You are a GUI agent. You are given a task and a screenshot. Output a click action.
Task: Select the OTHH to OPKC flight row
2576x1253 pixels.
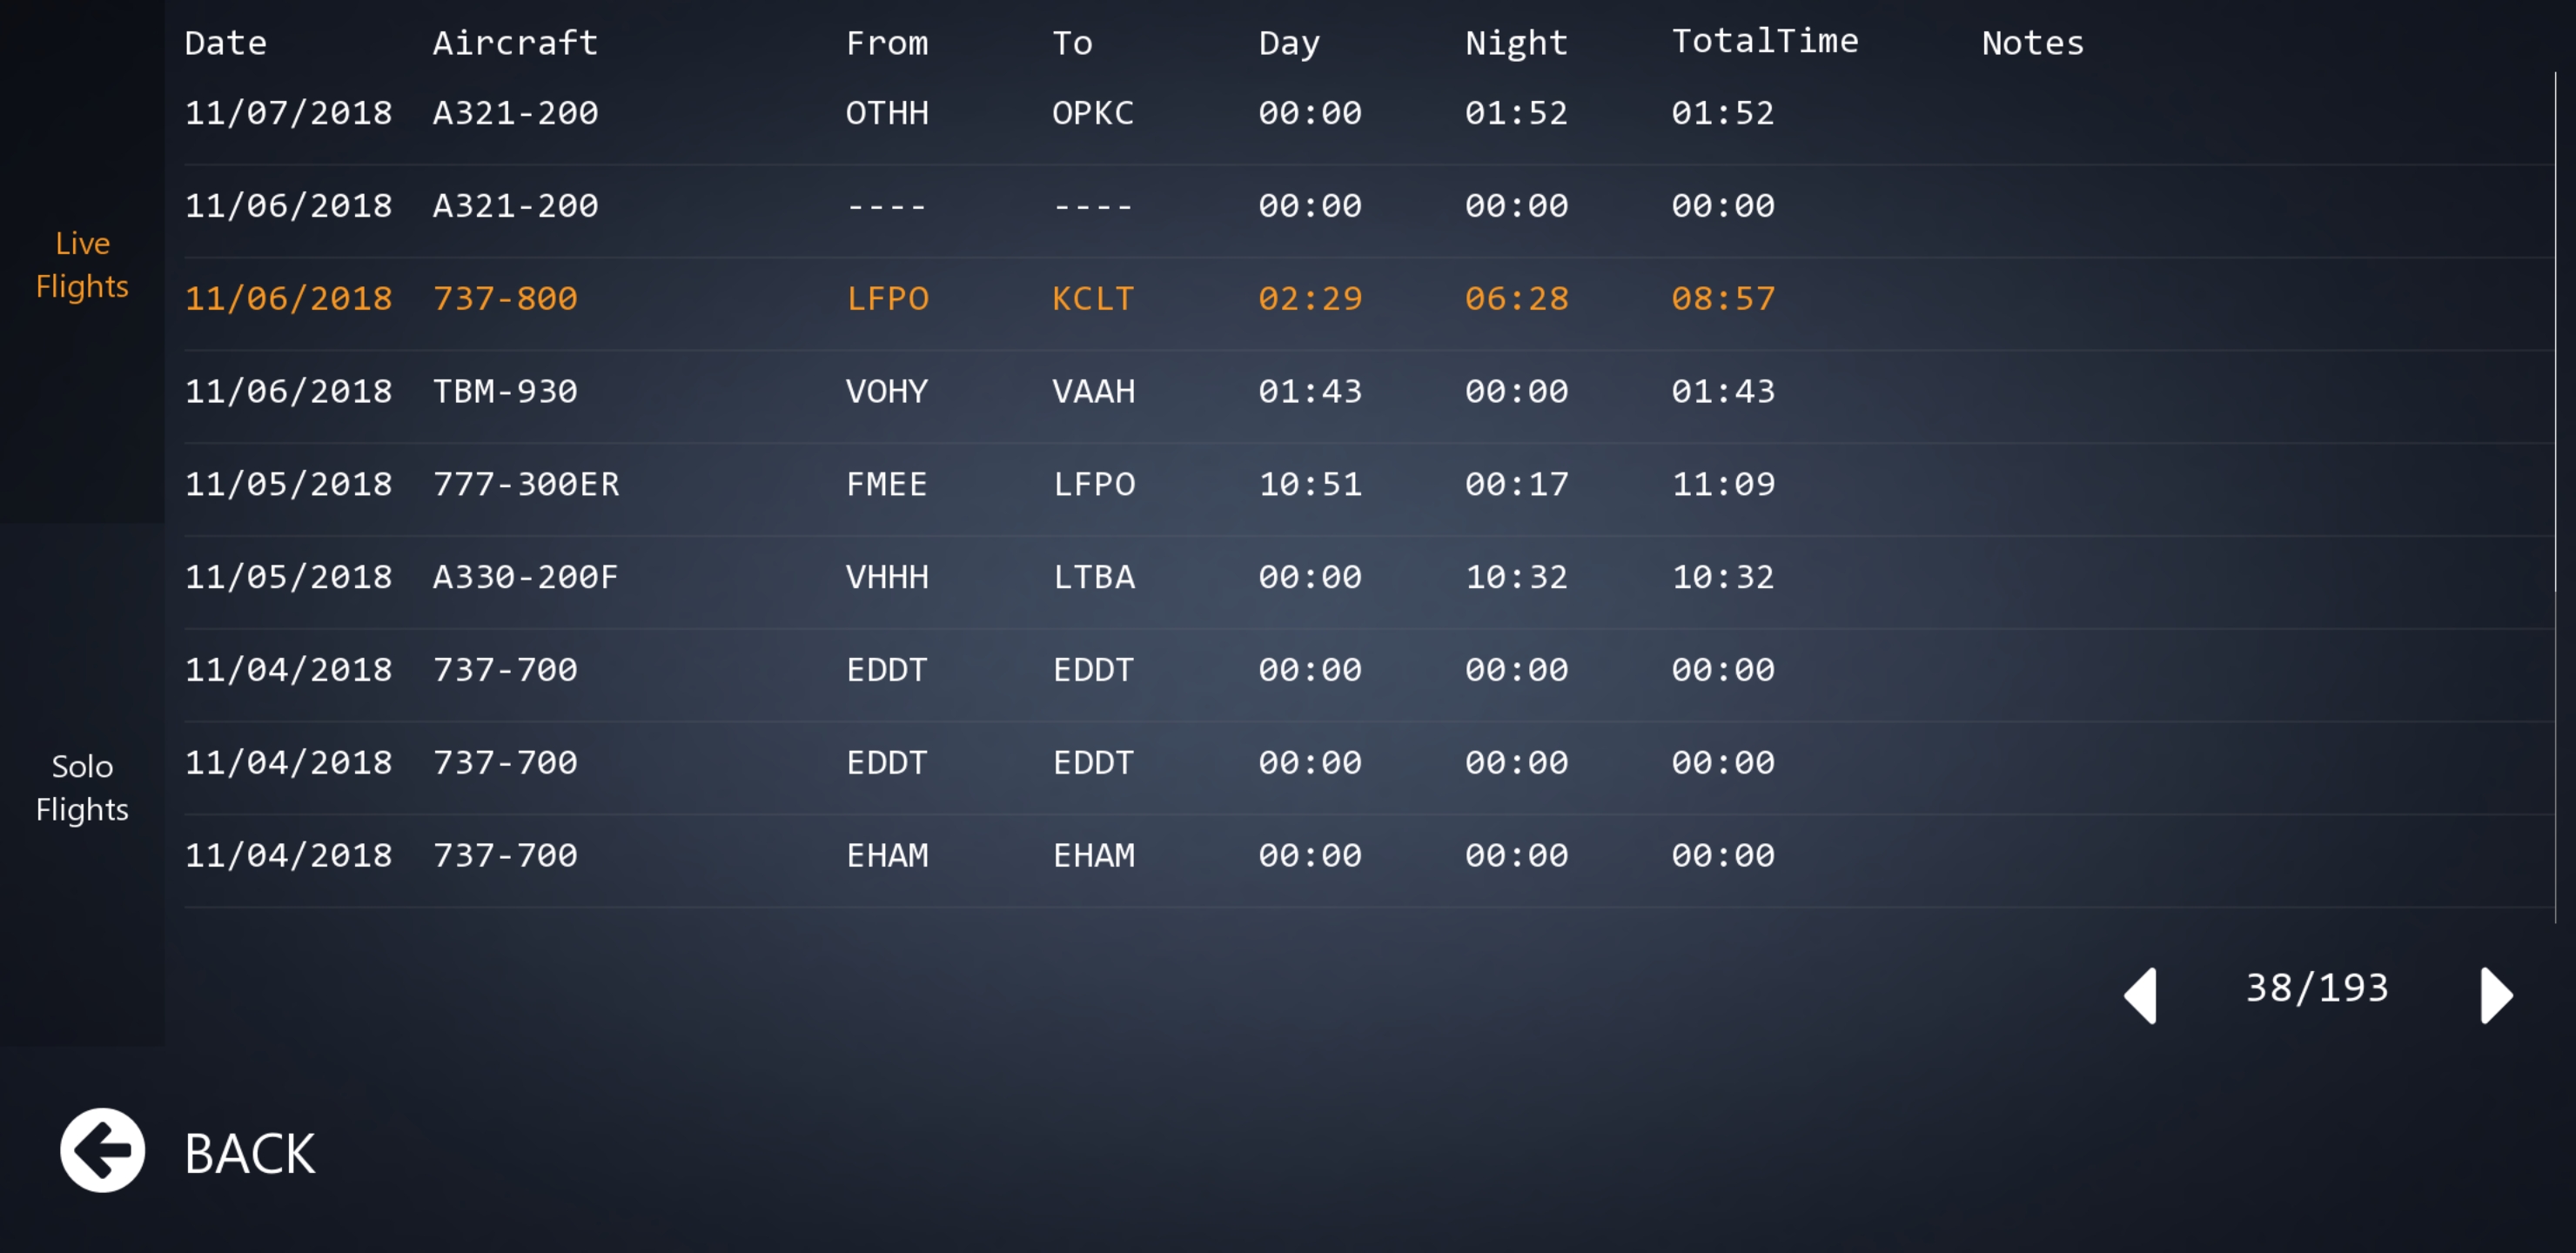coord(980,113)
